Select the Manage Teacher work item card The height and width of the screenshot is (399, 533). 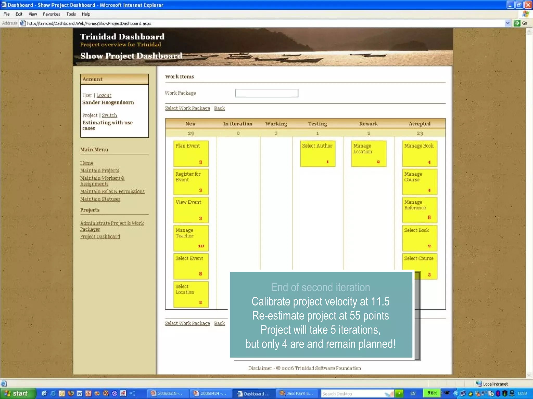click(191, 238)
